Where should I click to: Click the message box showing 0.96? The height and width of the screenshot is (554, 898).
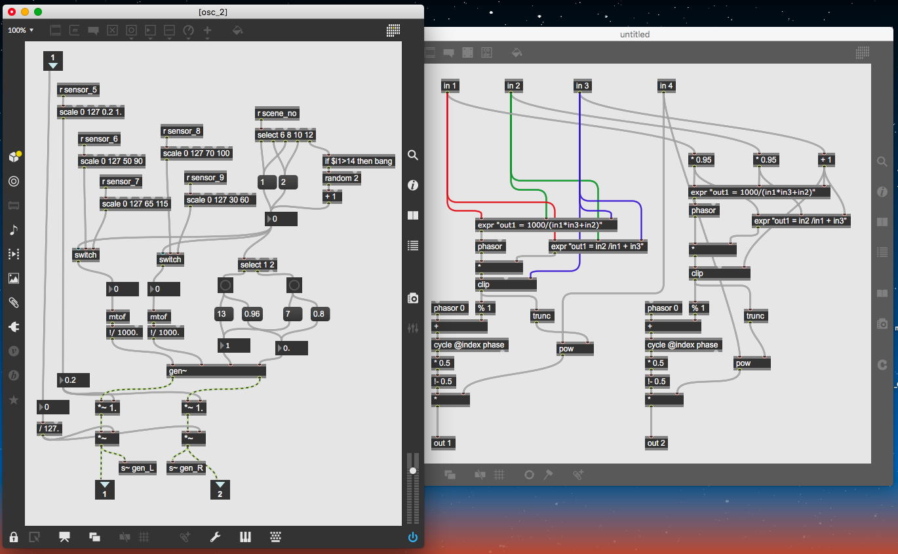click(252, 314)
